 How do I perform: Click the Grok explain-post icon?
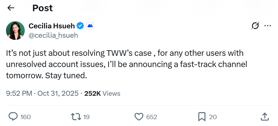(x=255, y=26)
